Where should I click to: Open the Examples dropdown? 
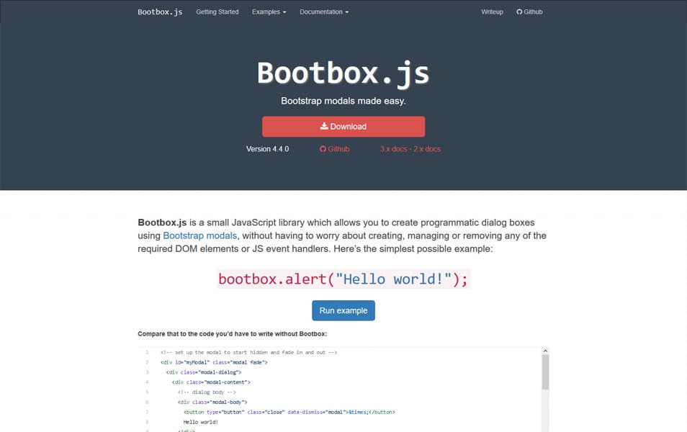269,12
